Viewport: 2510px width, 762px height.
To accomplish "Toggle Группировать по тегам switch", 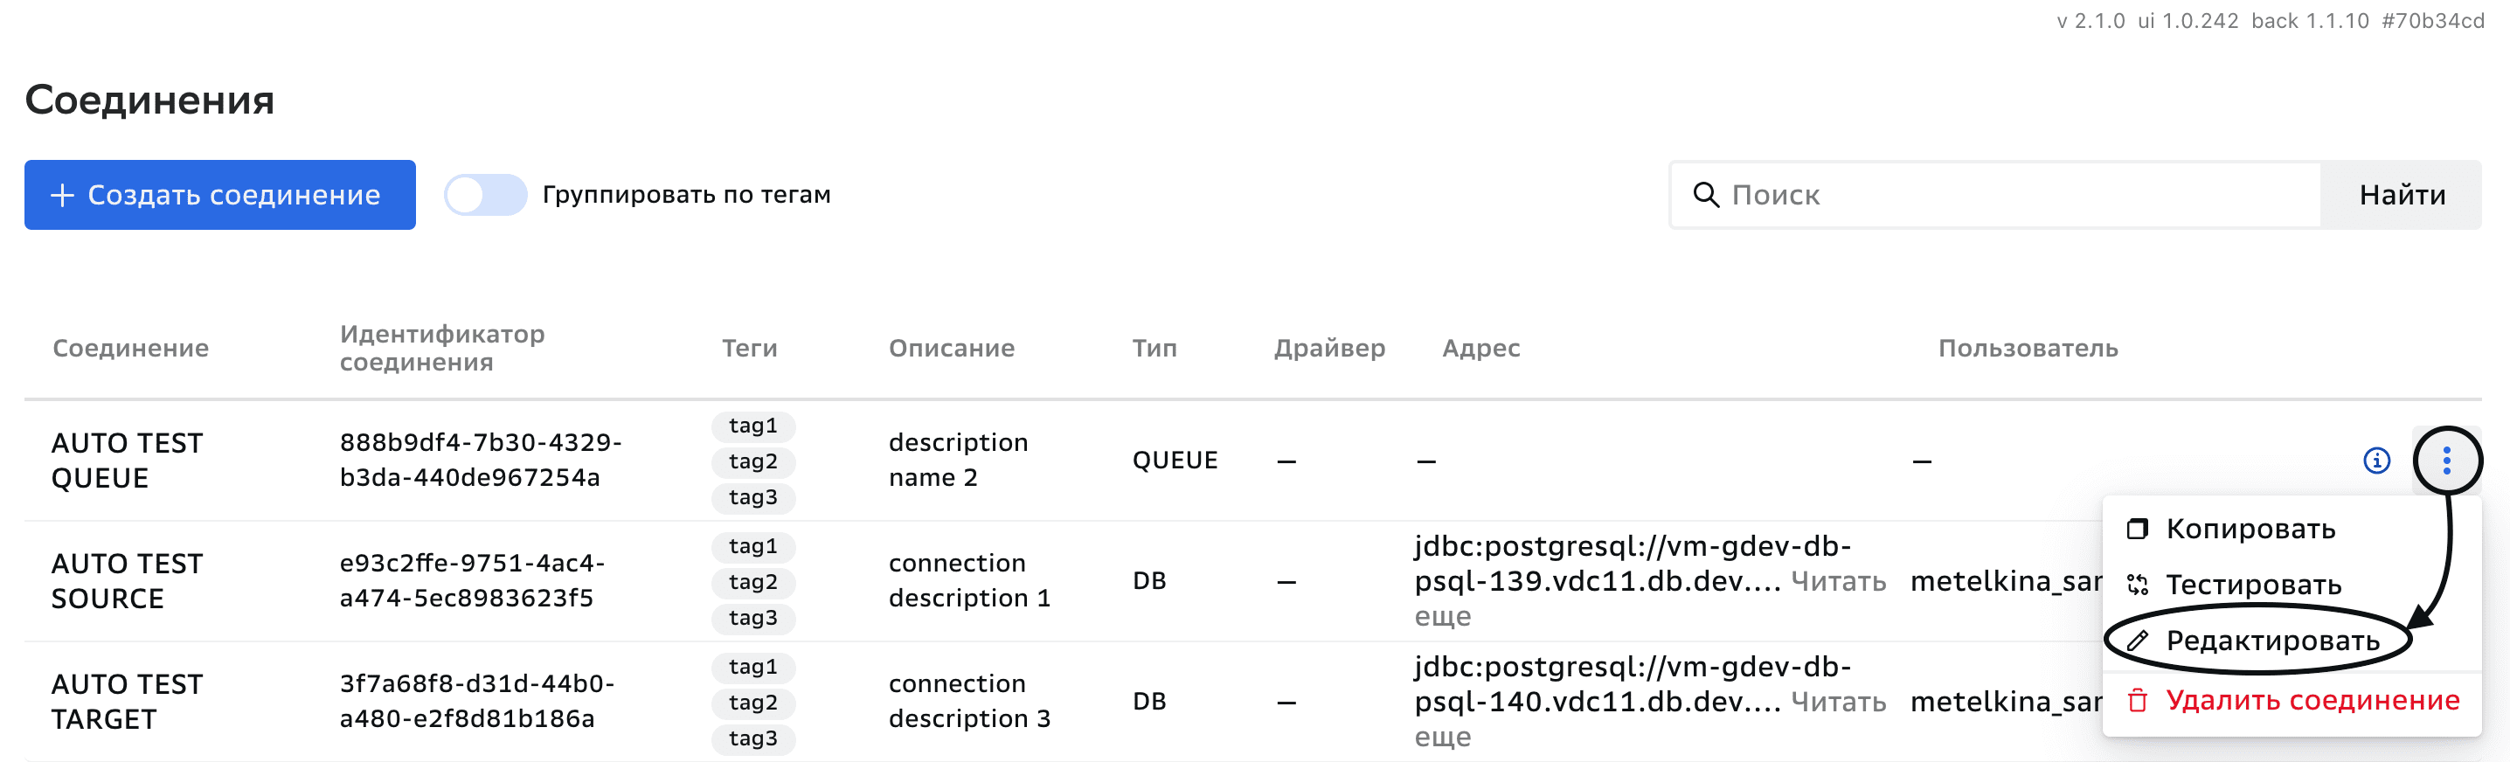I will click(485, 195).
